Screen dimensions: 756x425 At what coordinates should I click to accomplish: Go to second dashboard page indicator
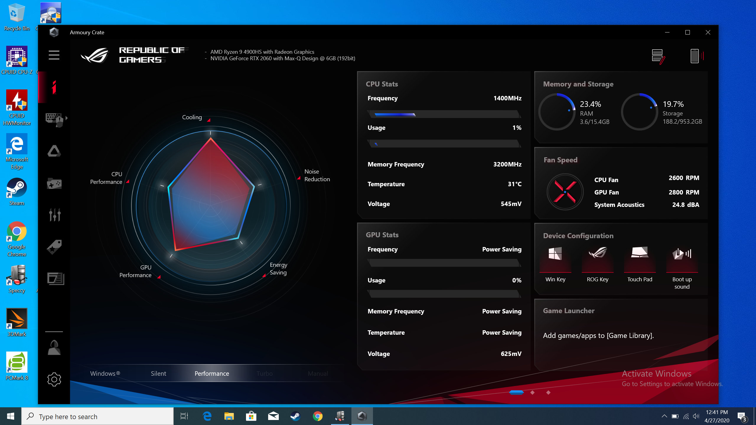(532, 393)
